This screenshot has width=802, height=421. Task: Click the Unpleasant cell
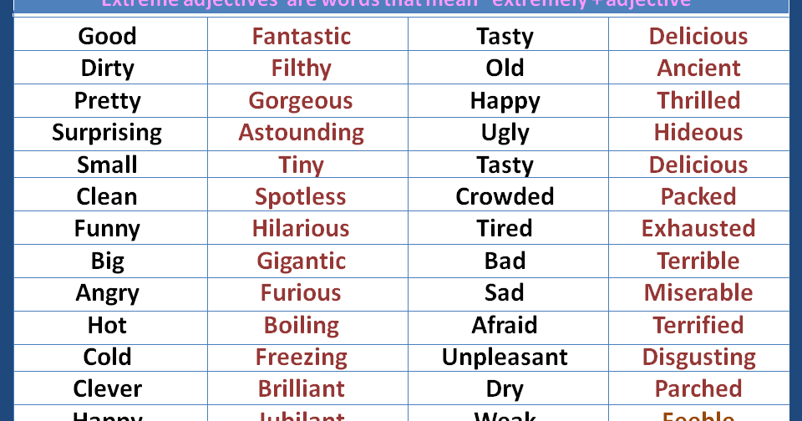[x=509, y=358]
